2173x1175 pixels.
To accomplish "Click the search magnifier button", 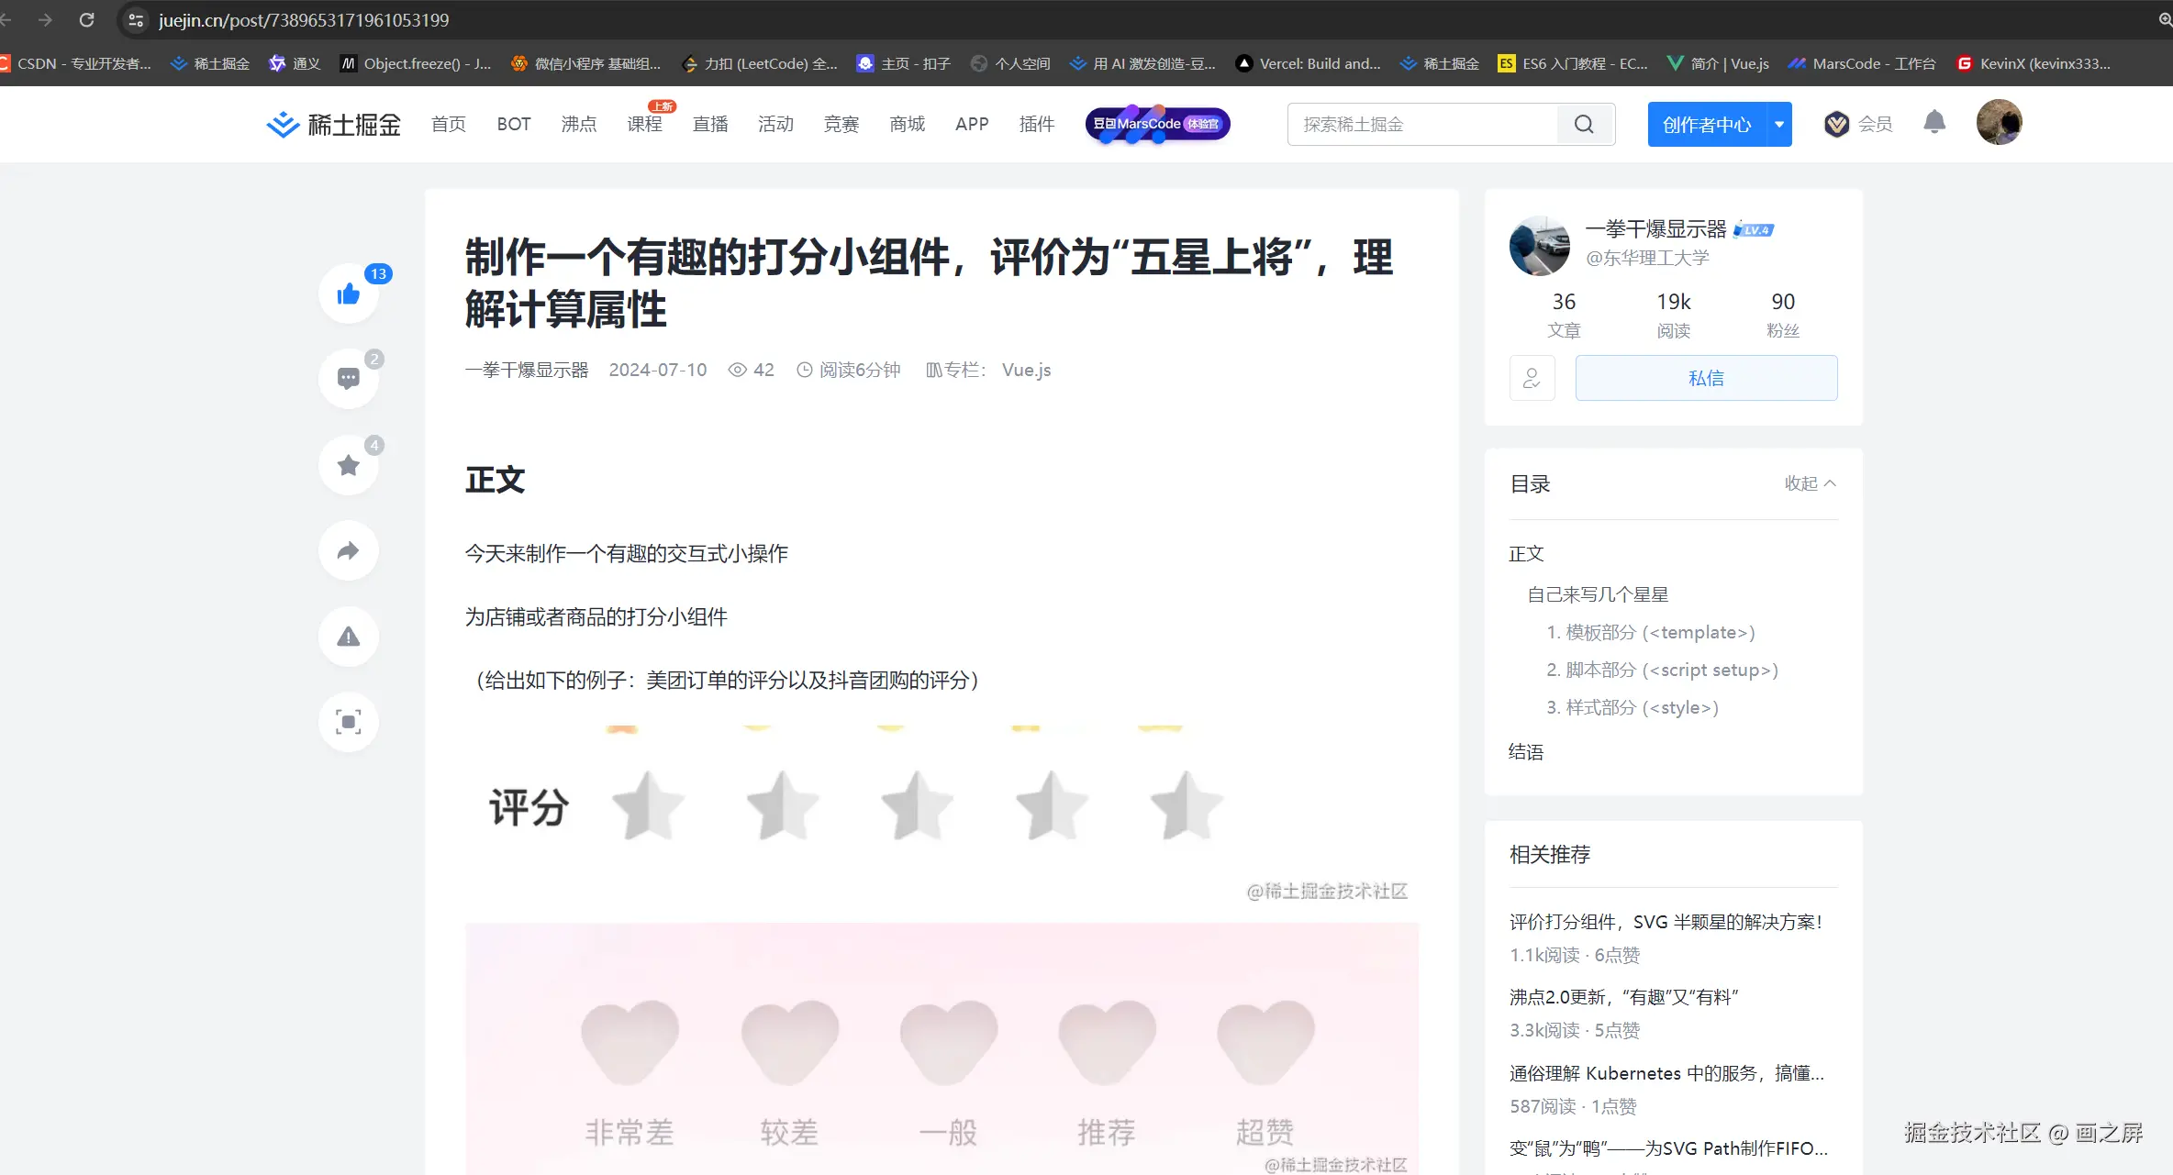I will pyautogui.click(x=1584, y=124).
